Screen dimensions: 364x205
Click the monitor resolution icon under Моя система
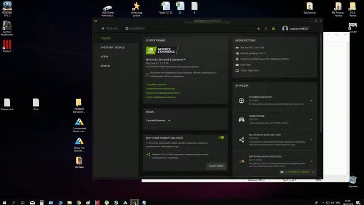(237, 71)
